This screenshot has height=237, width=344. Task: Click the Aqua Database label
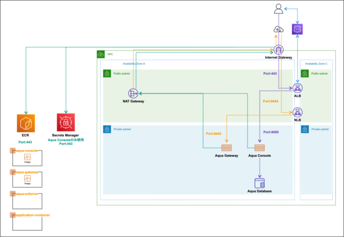pos(260,191)
